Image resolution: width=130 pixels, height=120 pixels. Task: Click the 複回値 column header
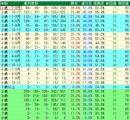[x=123, y=3]
